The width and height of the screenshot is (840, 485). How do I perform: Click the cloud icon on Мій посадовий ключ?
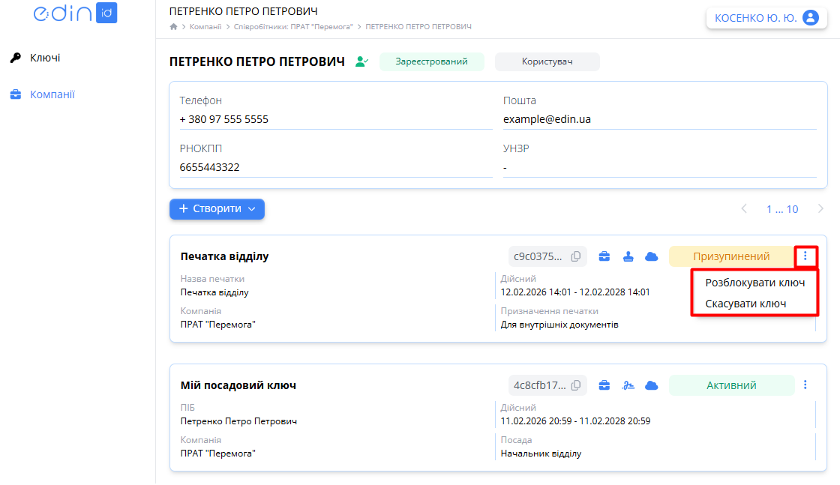tap(652, 385)
